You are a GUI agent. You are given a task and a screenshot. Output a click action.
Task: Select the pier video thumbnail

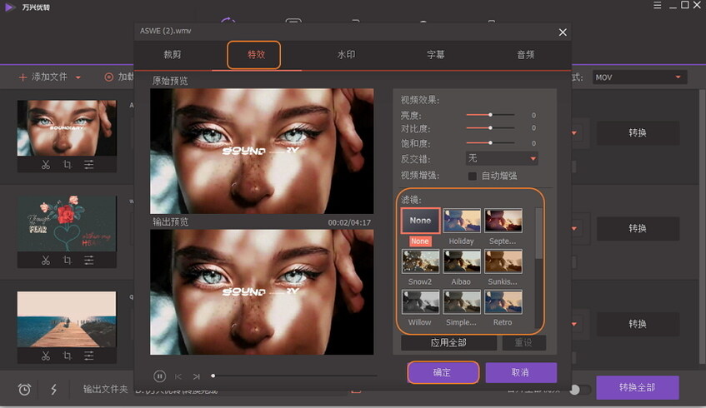point(67,319)
